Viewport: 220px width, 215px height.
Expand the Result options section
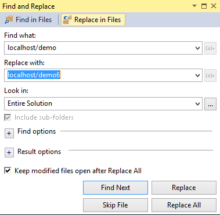(9, 153)
